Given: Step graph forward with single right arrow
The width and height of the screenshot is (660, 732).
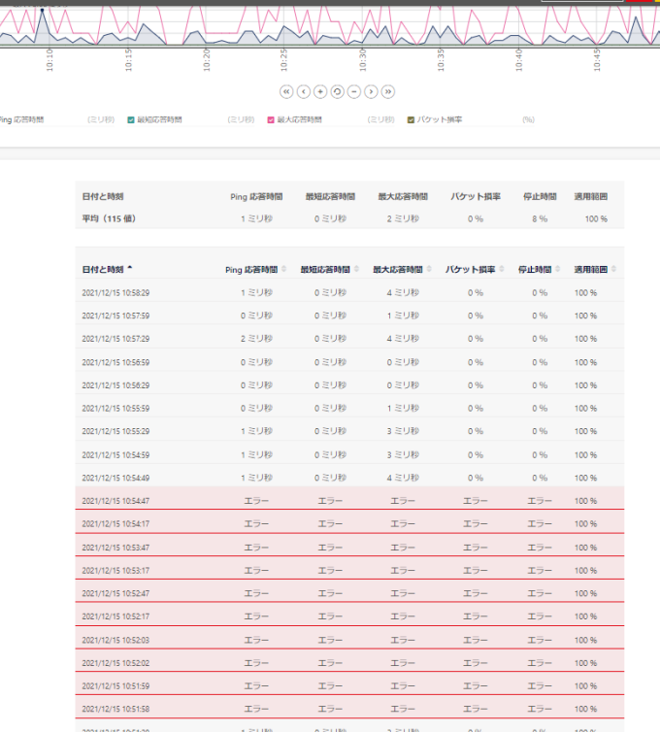Looking at the screenshot, I should click(x=371, y=92).
